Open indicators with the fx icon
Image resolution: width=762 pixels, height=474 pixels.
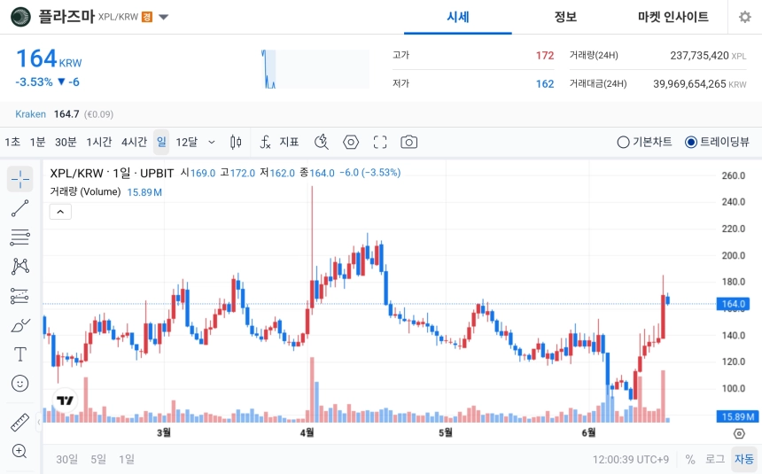265,142
